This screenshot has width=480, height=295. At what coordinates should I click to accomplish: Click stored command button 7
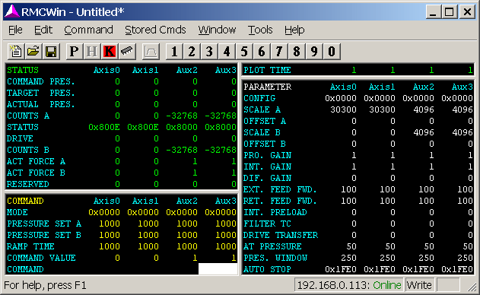[279, 51]
